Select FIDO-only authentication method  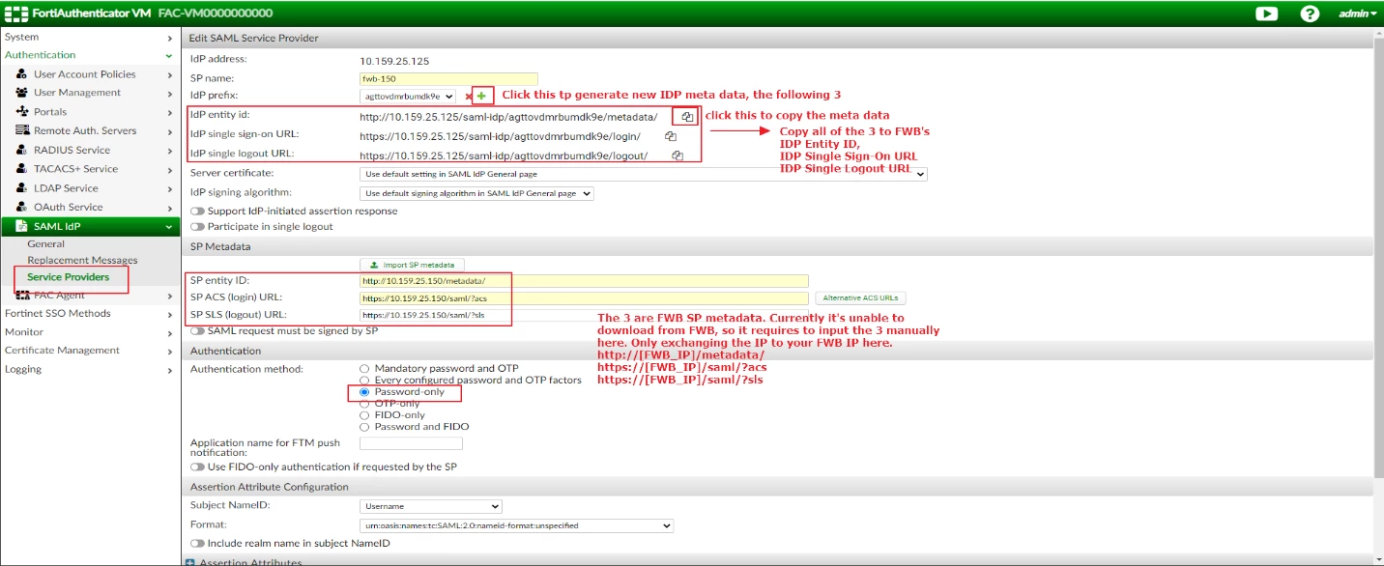click(364, 415)
